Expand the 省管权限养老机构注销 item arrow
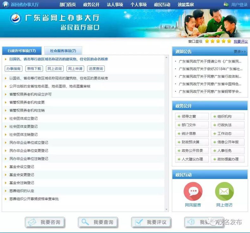The width and height of the screenshot is (250, 233). click(6, 110)
